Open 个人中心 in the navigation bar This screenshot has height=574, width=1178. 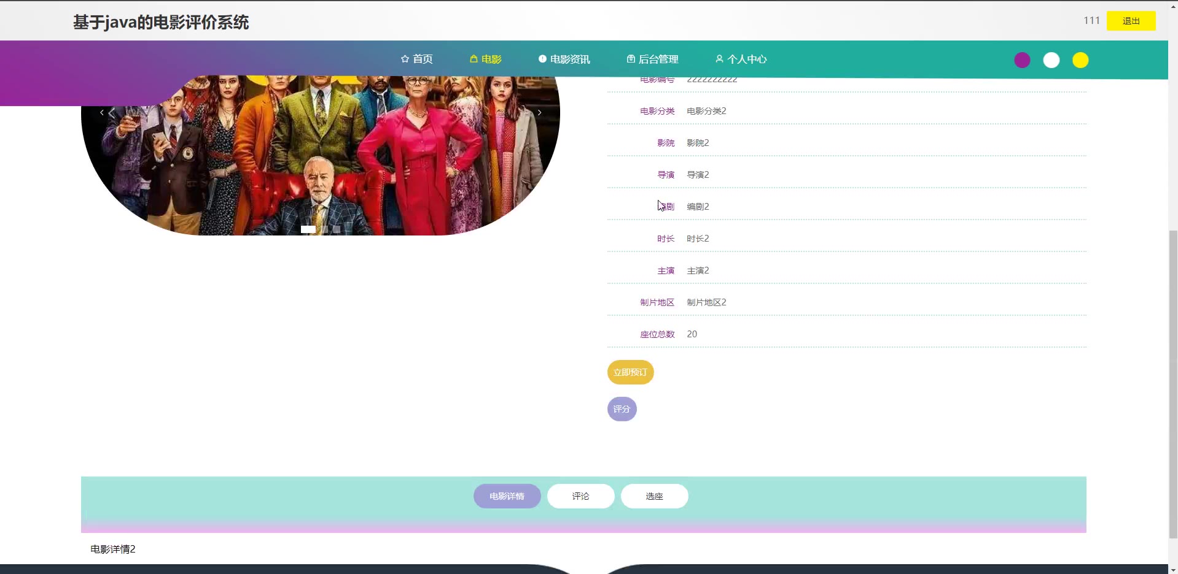click(x=741, y=59)
